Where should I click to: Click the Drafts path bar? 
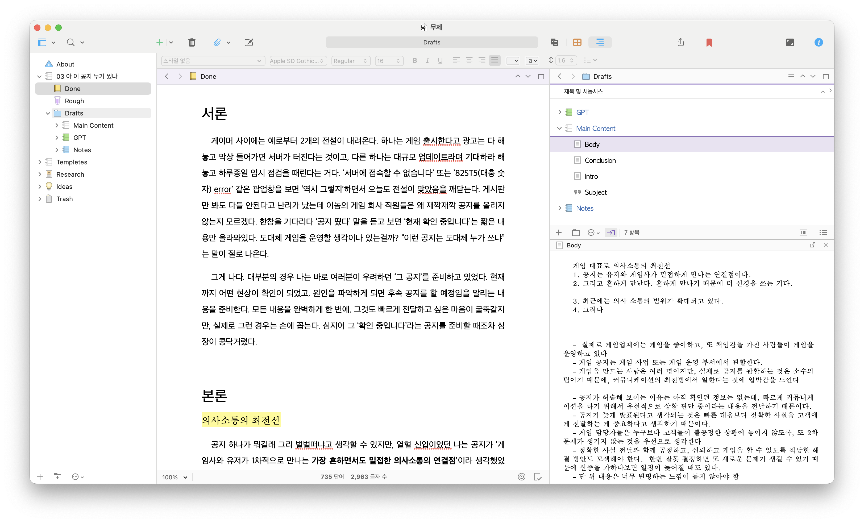click(431, 43)
